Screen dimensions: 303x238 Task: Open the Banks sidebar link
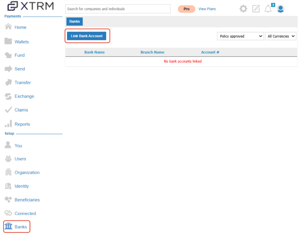coord(21,227)
